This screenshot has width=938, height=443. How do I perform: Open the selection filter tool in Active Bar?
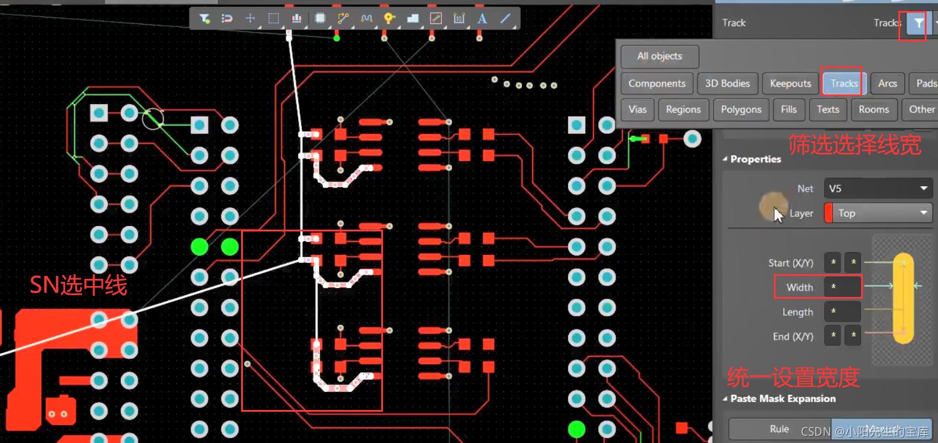point(204,18)
